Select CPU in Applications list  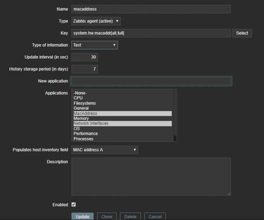(78, 98)
